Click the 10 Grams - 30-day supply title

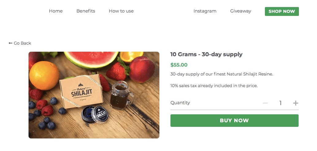(x=206, y=54)
